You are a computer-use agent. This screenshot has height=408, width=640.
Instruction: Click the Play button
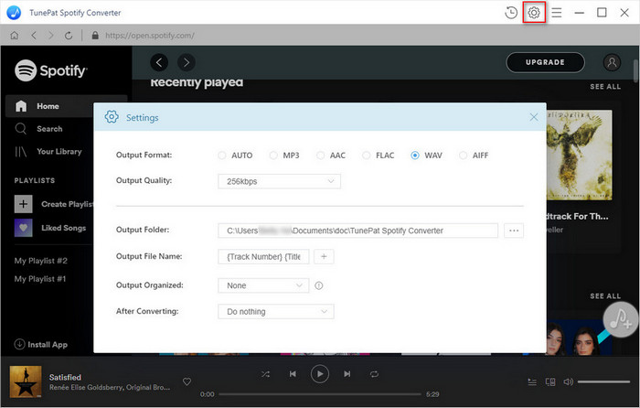click(320, 374)
